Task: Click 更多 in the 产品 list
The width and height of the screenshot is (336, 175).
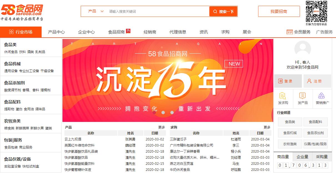Action: [x=162, y=127]
